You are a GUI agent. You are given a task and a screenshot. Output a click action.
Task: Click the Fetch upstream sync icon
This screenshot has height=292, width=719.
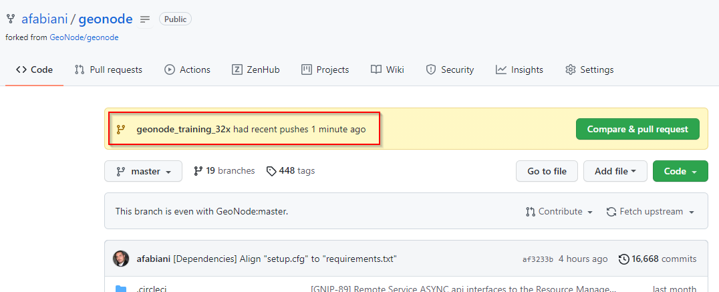click(x=611, y=212)
